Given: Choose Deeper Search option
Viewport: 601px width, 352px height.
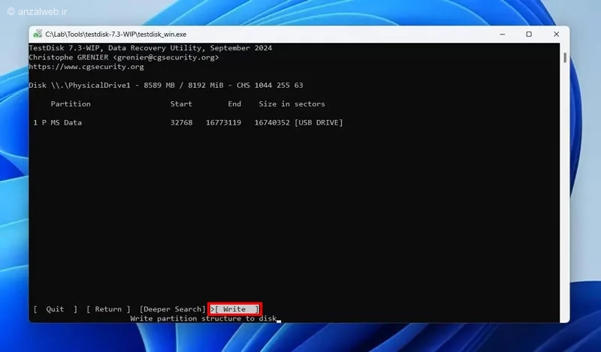Looking at the screenshot, I should pos(173,309).
